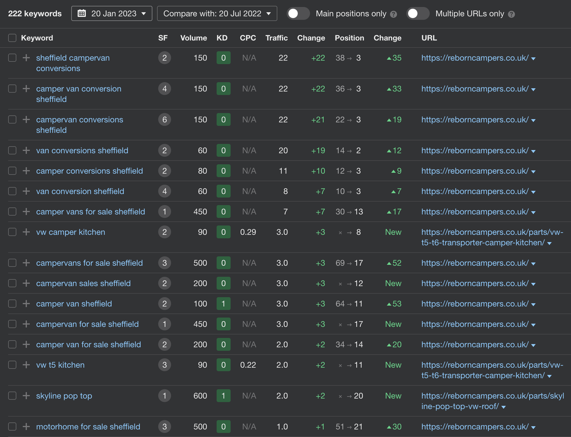Open the skyline-pop-top-vw-roof URL link
The image size is (571, 437).
[x=492, y=401]
